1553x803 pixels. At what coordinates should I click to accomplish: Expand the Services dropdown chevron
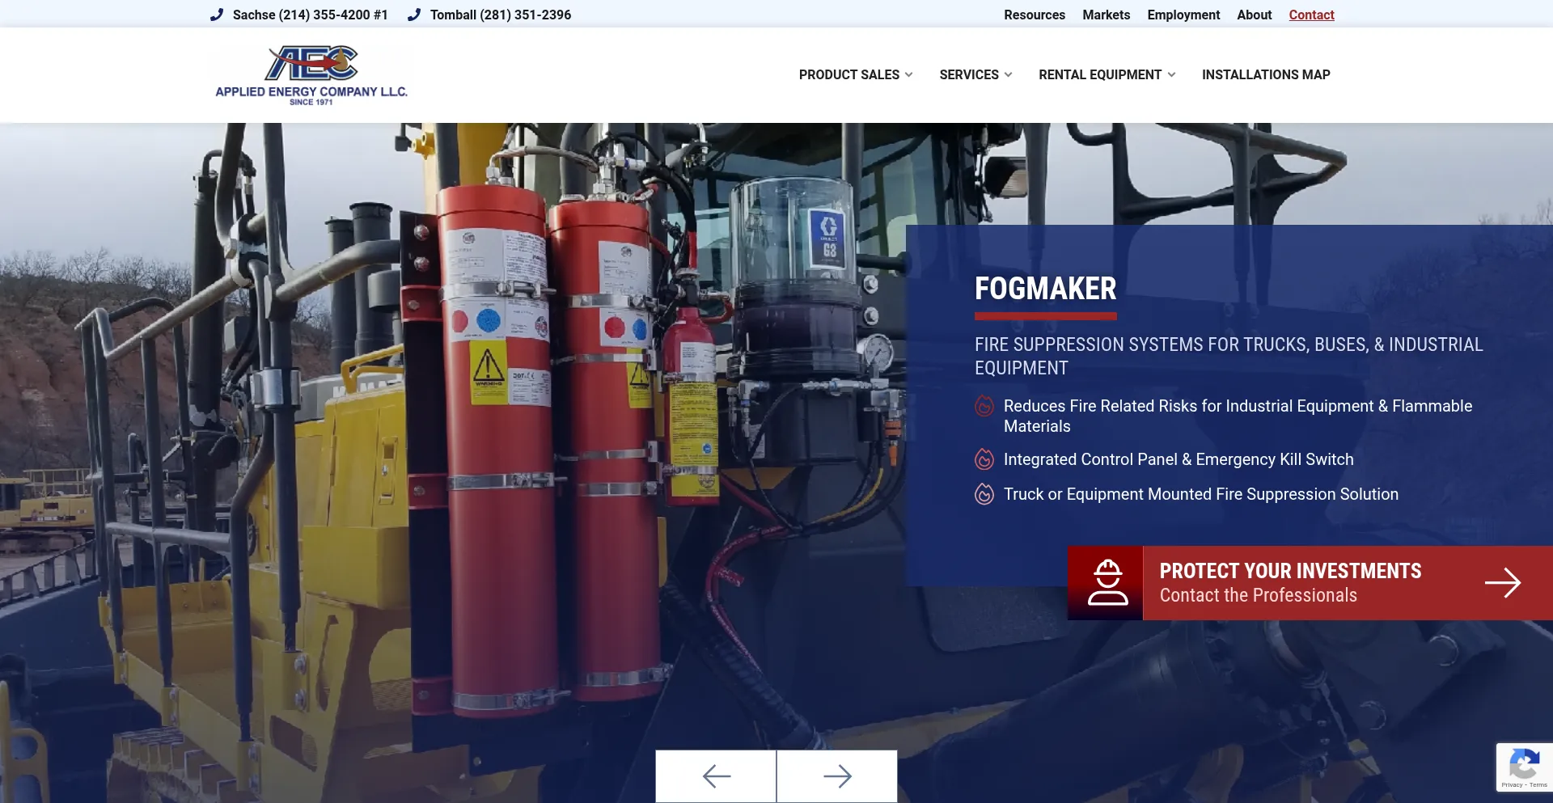click(1008, 74)
